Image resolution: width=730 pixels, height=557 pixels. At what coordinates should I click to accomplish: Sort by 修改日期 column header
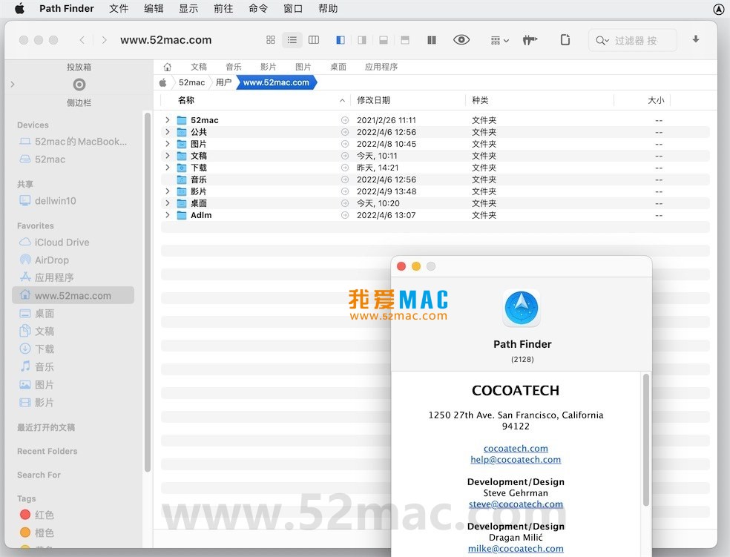373,101
